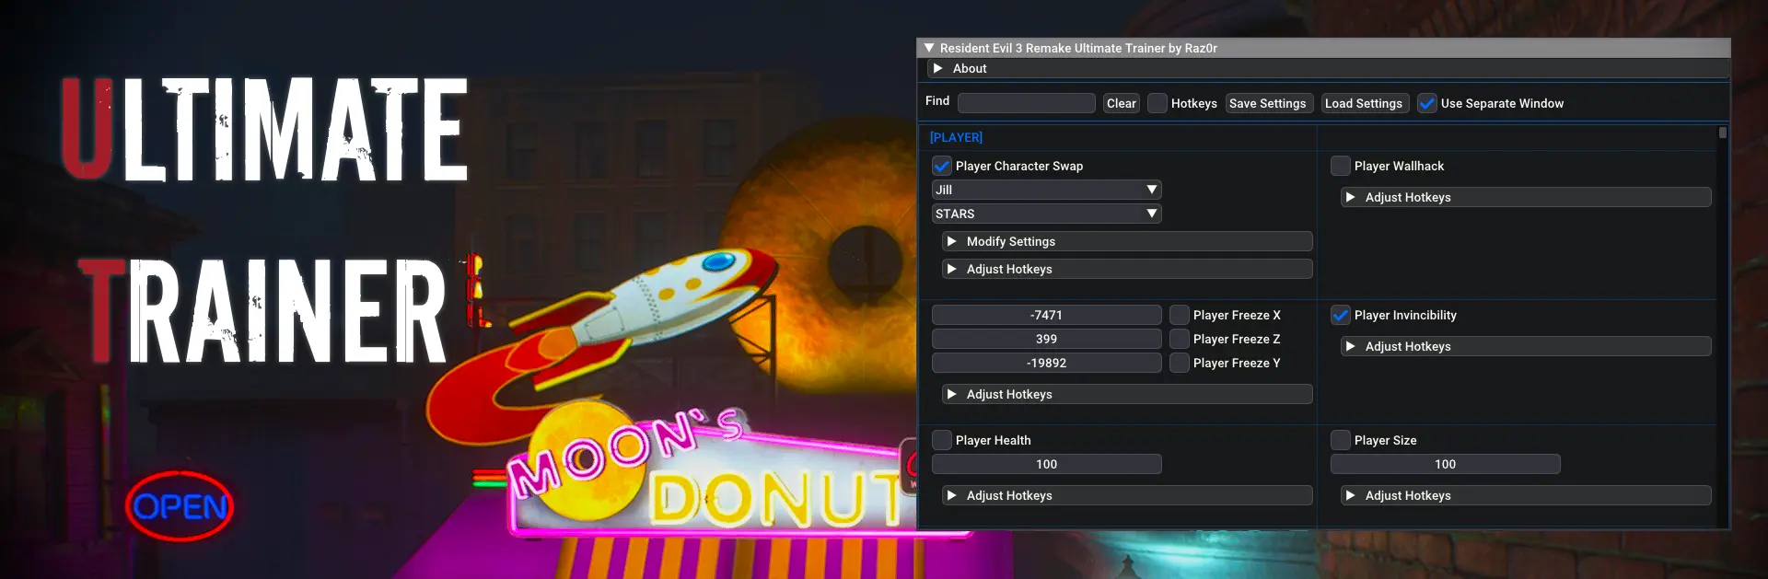This screenshot has height=579, width=1768.
Task: Click the -7471 X position slider
Action: pos(1046,315)
